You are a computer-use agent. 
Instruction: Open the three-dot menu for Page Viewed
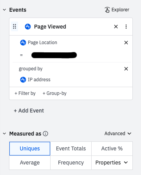click(x=126, y=27)
